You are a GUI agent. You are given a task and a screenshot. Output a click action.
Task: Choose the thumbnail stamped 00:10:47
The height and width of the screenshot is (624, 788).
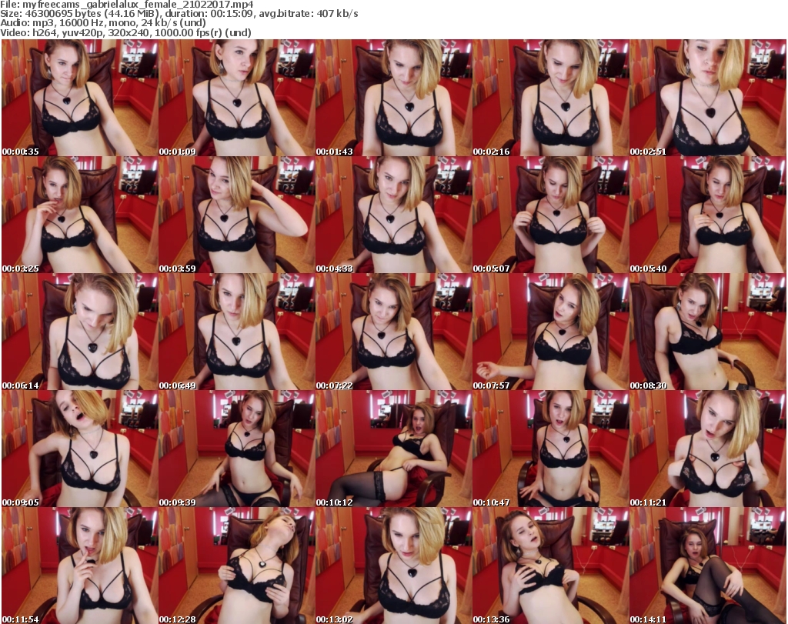[550, 449]
